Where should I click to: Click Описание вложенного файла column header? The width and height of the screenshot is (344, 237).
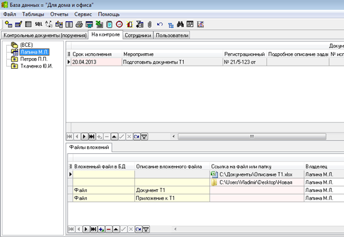172,166
